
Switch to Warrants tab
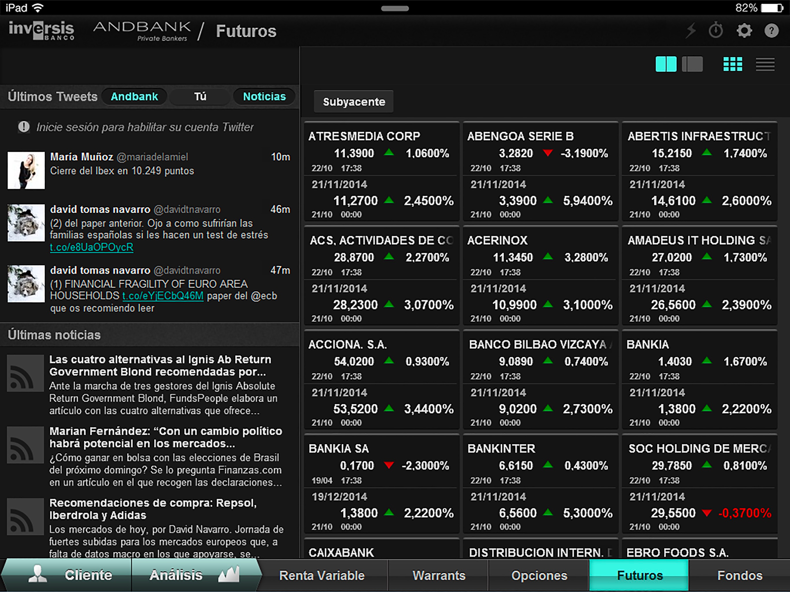439,576
